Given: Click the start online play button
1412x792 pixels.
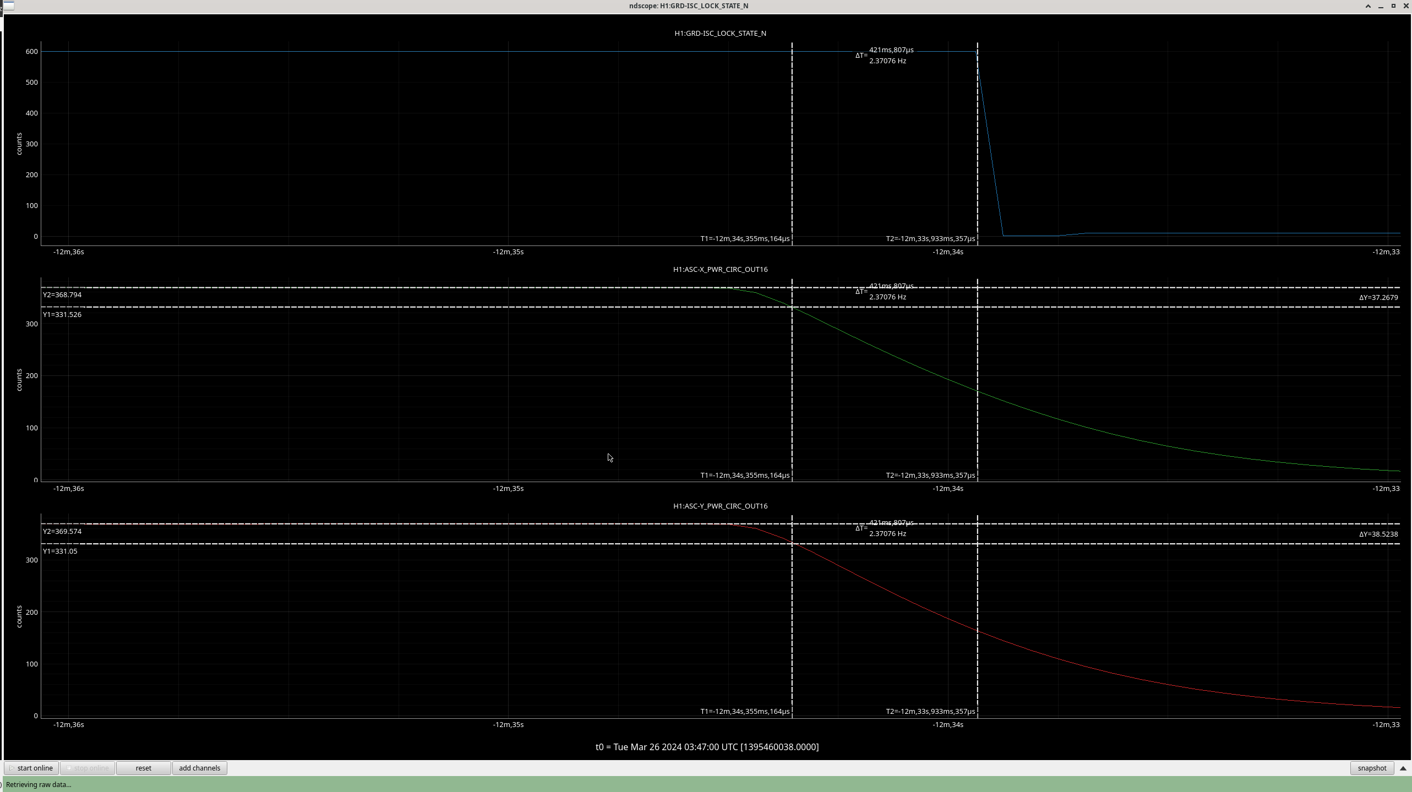Looking at the screenshot, I should (x=31, y=768).
